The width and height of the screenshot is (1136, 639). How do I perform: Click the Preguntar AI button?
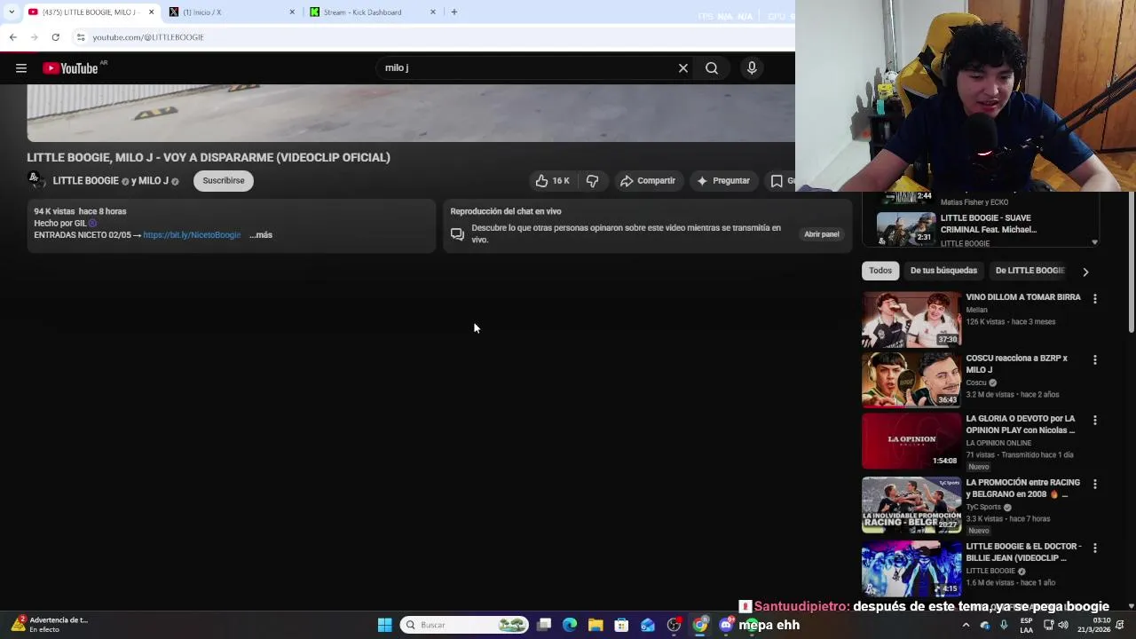click(x=723, y=181)
